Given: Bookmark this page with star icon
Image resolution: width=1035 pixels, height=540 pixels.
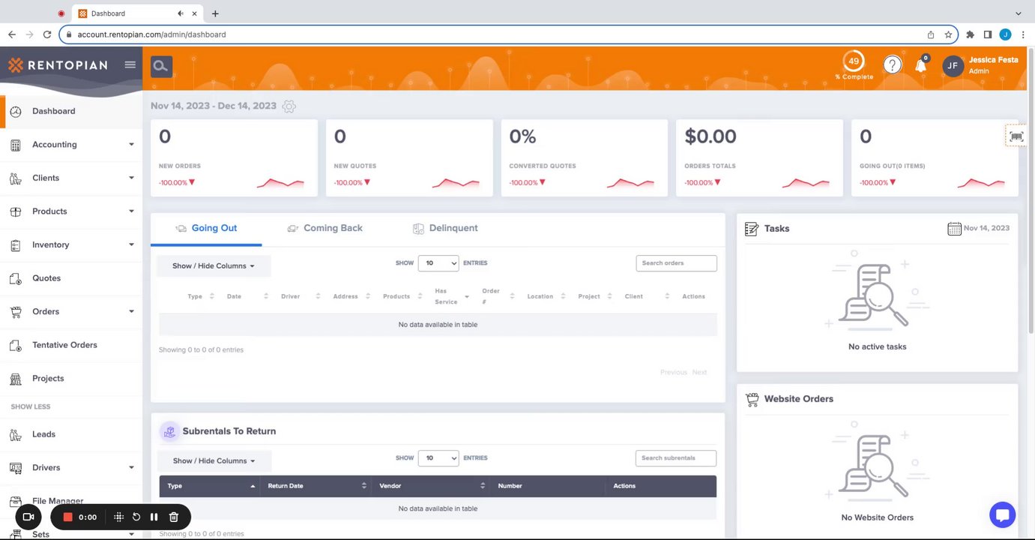Looking at the screenshot, I should tap(948, 34).
